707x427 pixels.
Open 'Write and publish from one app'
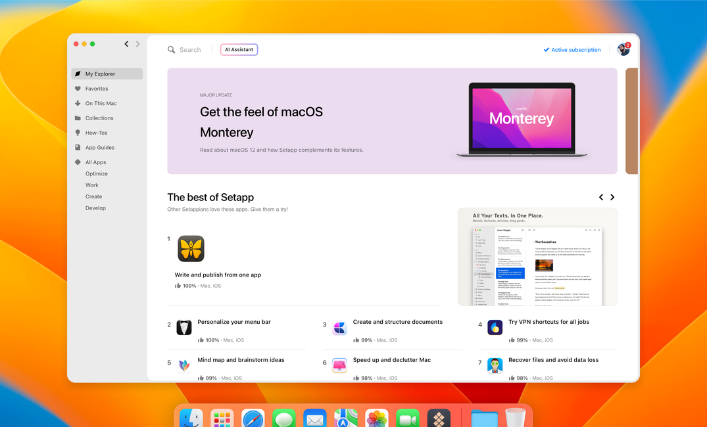tap(218, 275)
